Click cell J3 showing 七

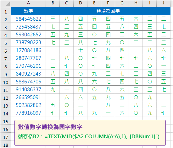point(163,27)
